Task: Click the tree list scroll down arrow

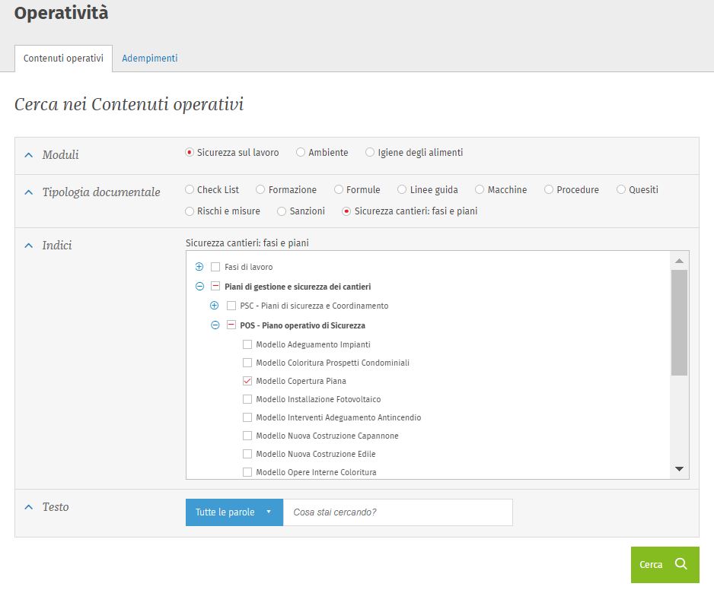Action: pyautogui.click(x=680, y=469)
